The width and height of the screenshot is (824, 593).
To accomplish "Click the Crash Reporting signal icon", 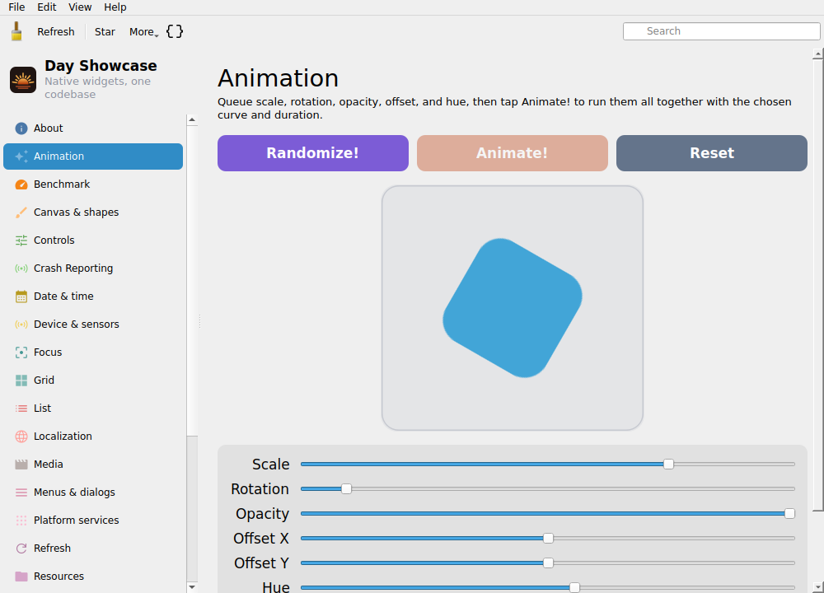I will coord(21,268).
